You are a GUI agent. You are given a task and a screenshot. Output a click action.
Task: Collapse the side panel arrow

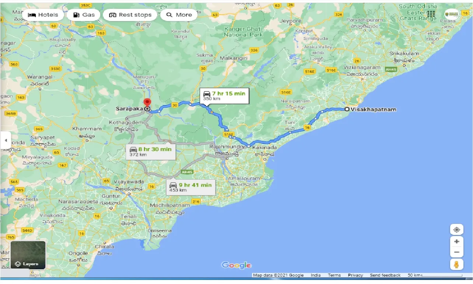(x=6, y=141)
